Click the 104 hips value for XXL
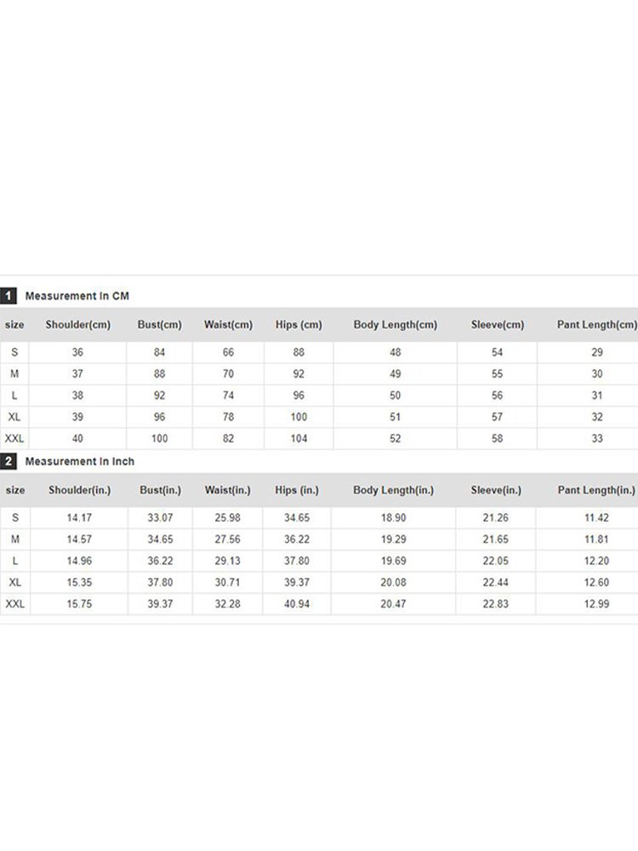 tap(299, 438)
